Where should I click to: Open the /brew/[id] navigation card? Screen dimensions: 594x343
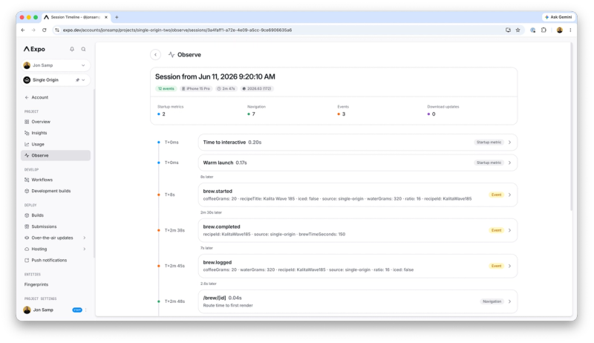pos(358,301)
